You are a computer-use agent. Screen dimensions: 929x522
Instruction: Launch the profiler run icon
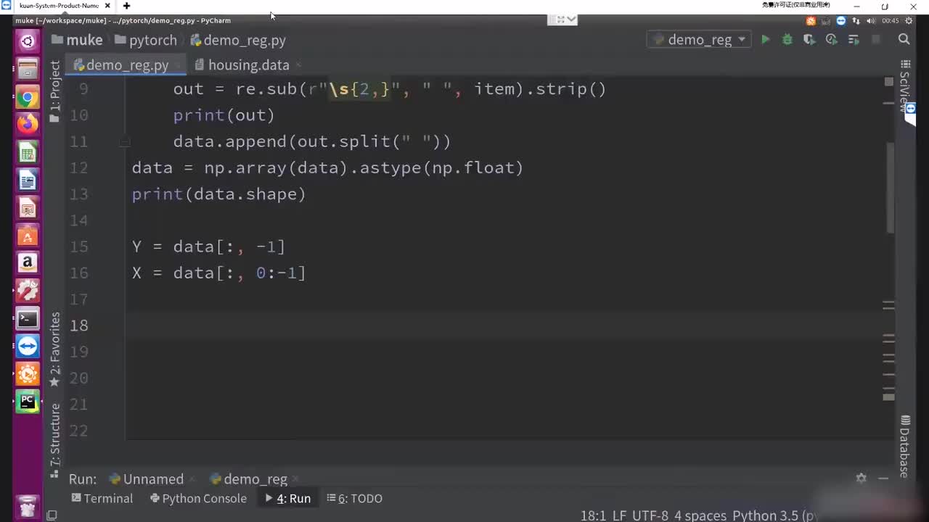(831, 40)
